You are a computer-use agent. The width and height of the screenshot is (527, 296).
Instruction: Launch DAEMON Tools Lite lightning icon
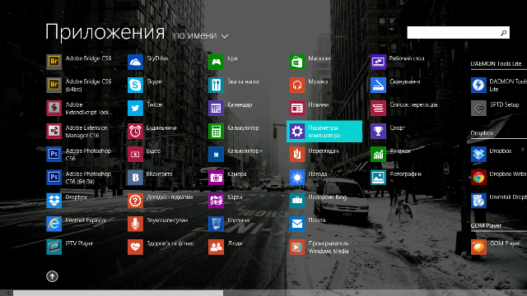[478, 85]
